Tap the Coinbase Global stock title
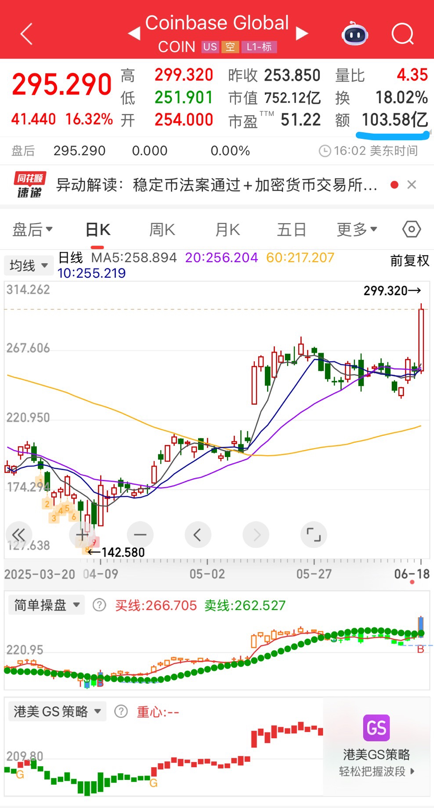 (x=217, y=23)
